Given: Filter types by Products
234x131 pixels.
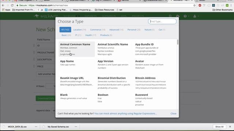Looking at the screenshot, I should [x=106, y=35].
